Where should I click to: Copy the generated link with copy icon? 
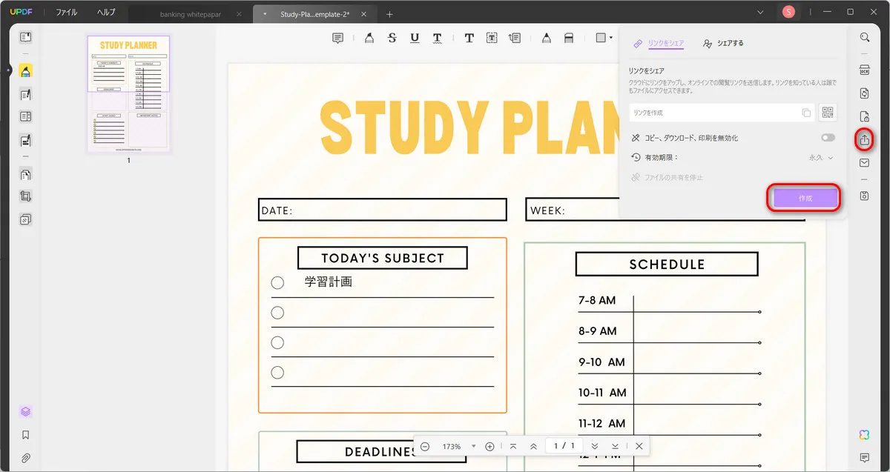click(x=806, y=113)
